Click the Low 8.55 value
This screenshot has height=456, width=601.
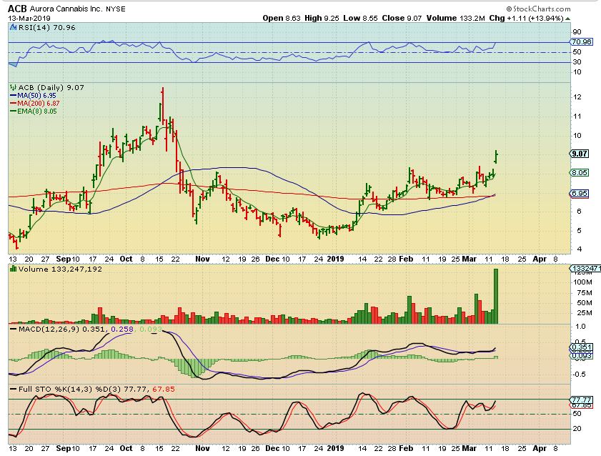[360, 18]
